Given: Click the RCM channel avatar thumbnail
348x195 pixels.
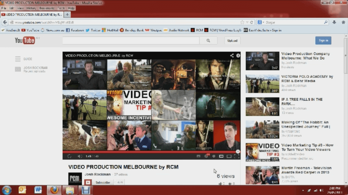Looking at the screenshot, I should [x=75, y=179].
